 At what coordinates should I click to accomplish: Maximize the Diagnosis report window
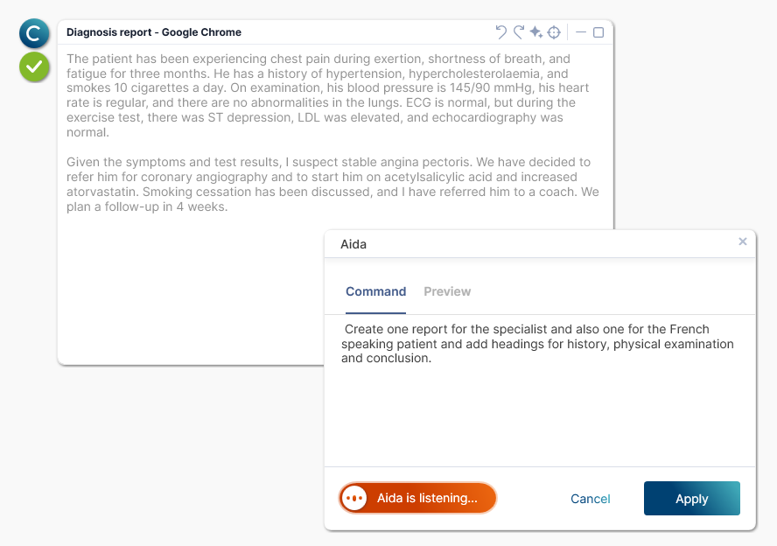(598, 32)
